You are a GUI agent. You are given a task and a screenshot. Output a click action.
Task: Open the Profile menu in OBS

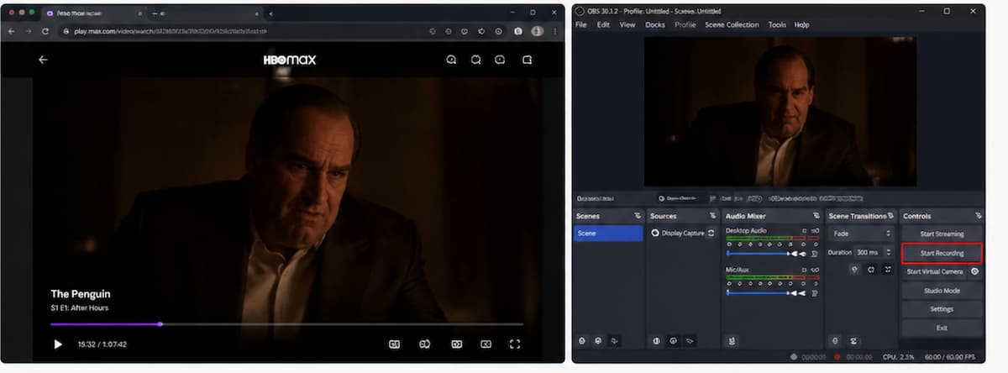[x=685, y=25]
